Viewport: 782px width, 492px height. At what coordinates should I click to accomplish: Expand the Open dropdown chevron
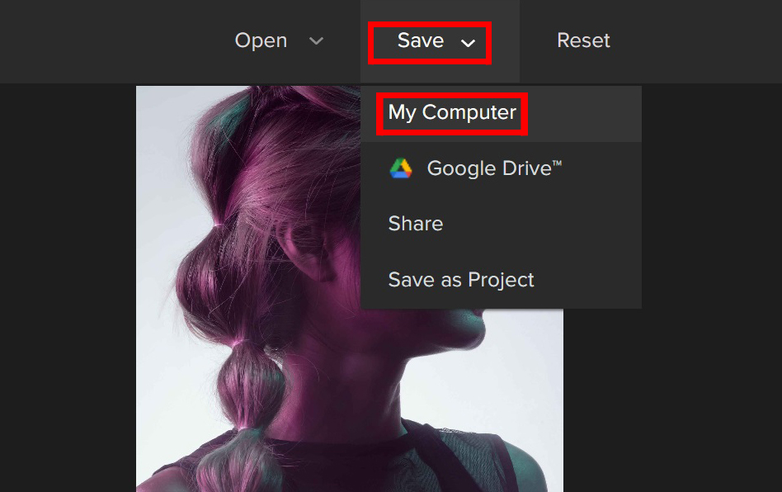pyautogui.click(x=316, y=41)
